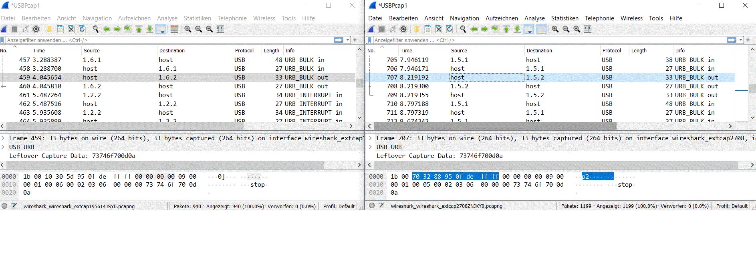
Task: Click horizontal scrollbar of right packet list
Action: (495, 126)
